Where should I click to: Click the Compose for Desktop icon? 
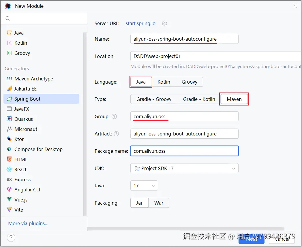(x=9, y=149)
